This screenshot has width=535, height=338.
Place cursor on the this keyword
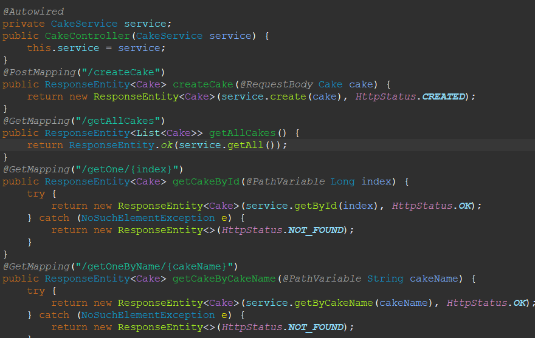pos(39,48)
